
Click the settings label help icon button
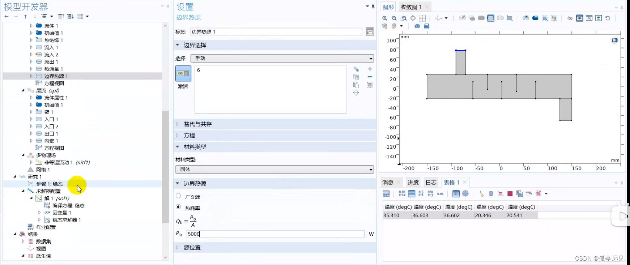click(x=370, y=32)
